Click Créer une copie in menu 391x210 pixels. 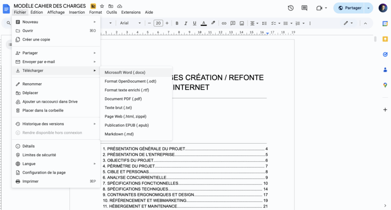(x=36, y=39)
